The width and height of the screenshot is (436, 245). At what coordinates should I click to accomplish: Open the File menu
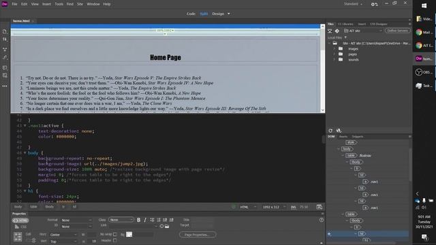[x=14, y=4]
